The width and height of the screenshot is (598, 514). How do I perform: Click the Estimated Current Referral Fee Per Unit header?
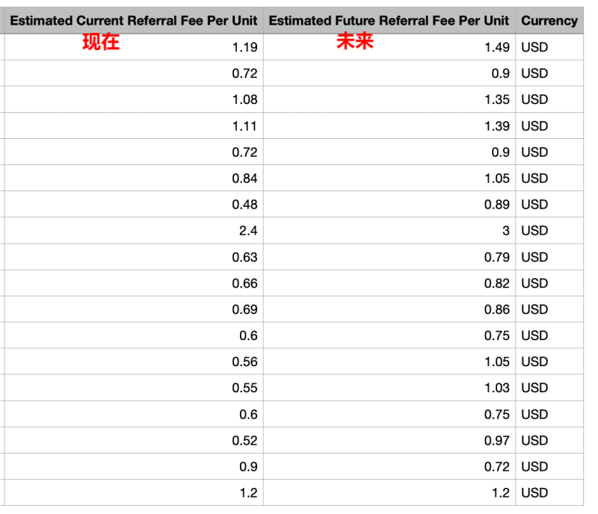click(133, 21)
